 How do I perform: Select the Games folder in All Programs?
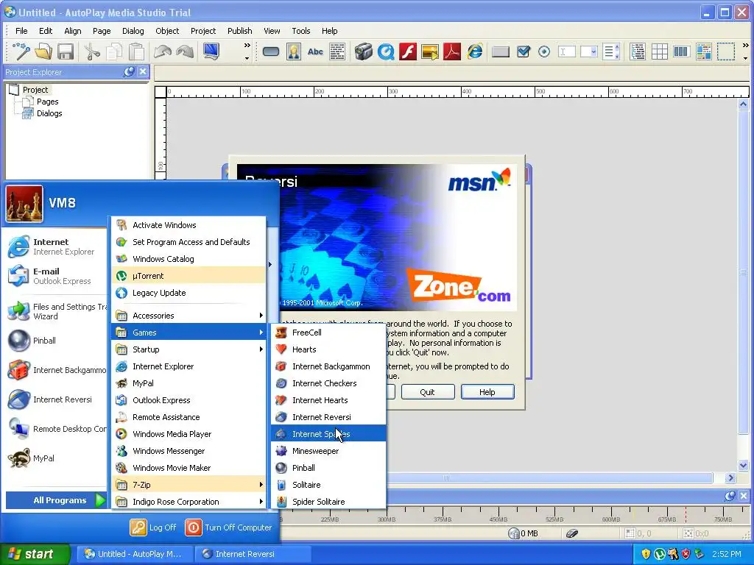tap(189, 333)
